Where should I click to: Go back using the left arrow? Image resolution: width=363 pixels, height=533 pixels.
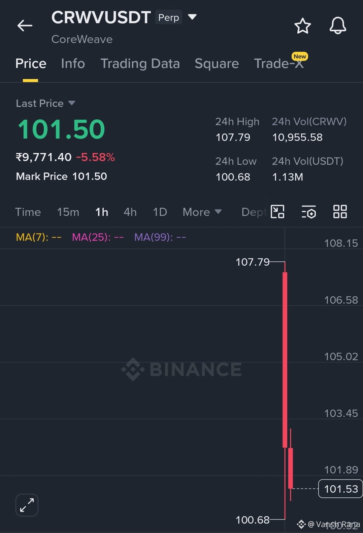pyautogui.click(x=25, y=26)
